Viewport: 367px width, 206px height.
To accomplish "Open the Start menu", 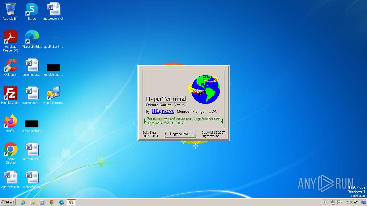I will coord(8,202).
